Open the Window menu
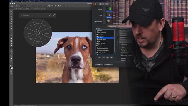 pyautogui.click(x=41, y=1)
